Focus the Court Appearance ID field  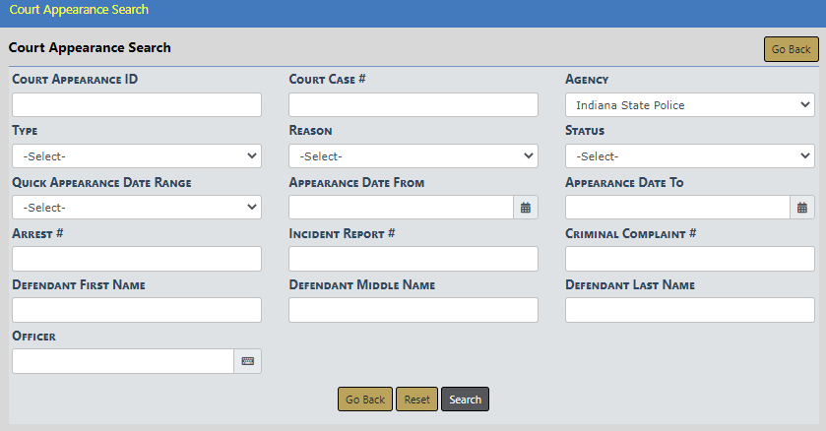pyautogui.click(x=137, y=105)
